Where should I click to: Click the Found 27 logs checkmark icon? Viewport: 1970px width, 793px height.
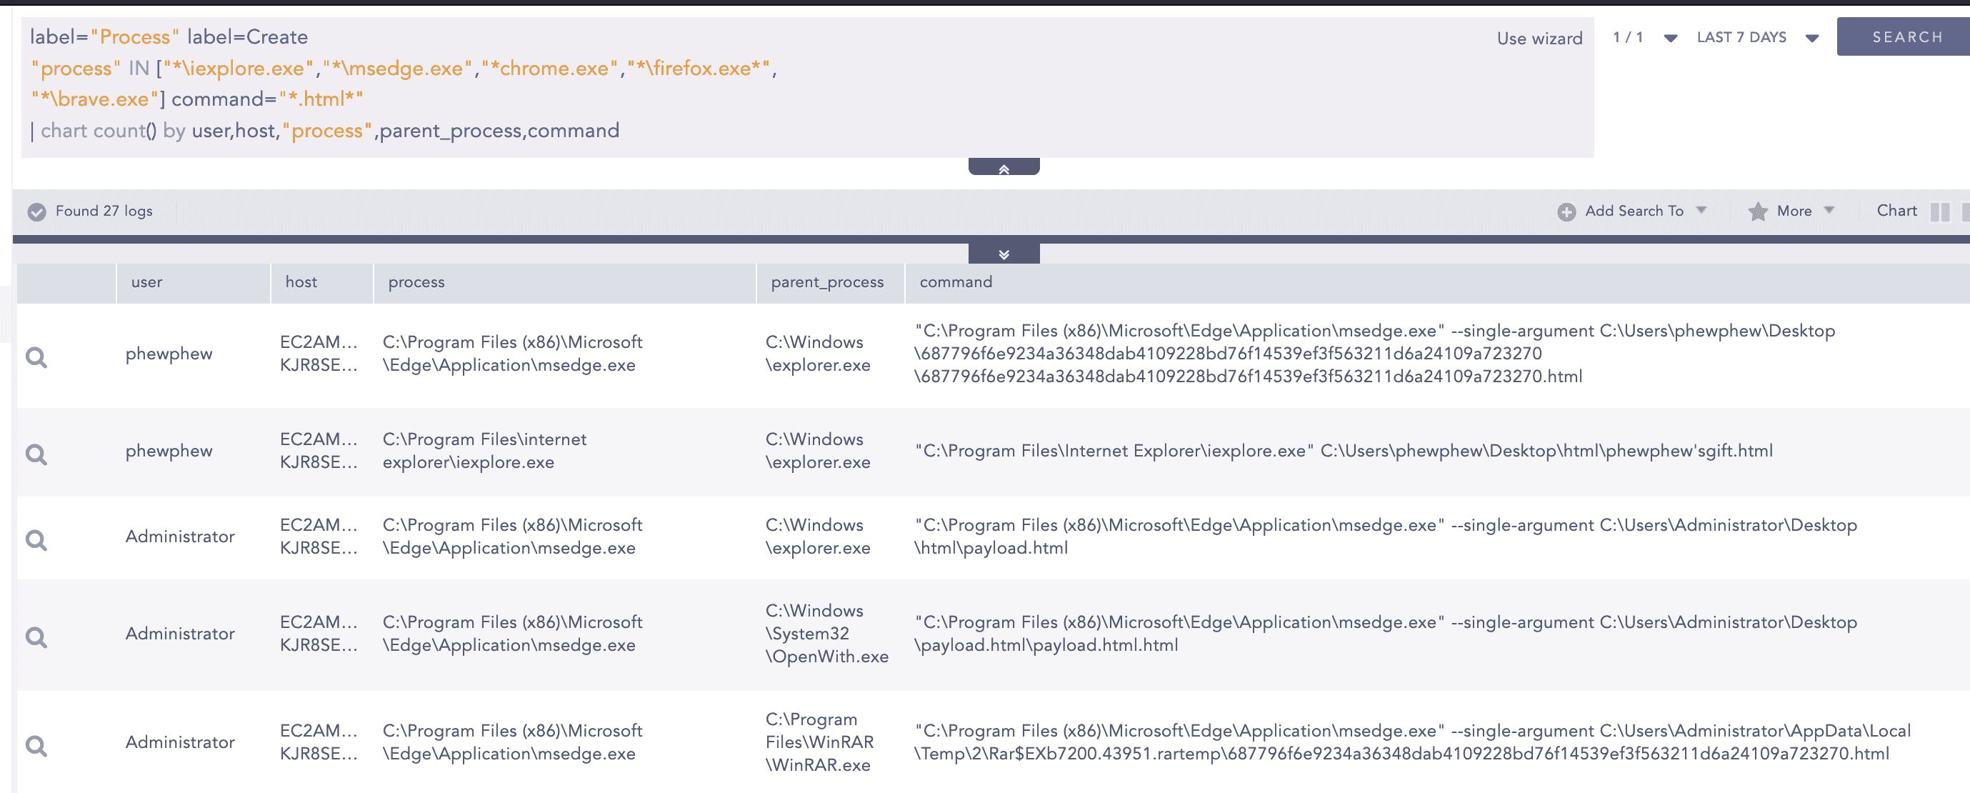[x=36, y=211]
